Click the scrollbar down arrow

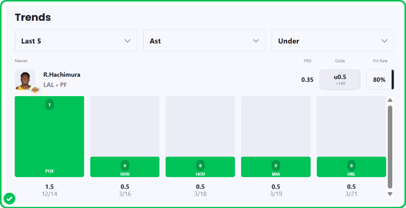point(390,194)
